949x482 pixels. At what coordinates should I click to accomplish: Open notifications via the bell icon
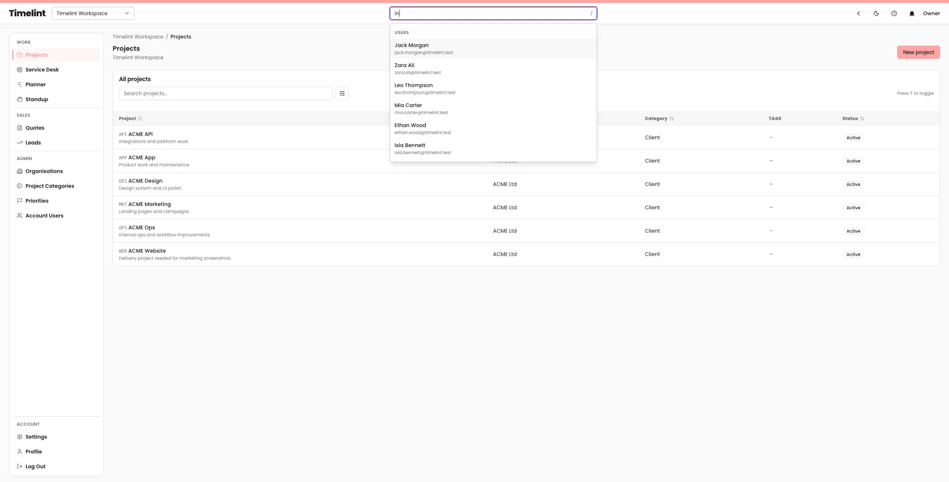[911, 13]
